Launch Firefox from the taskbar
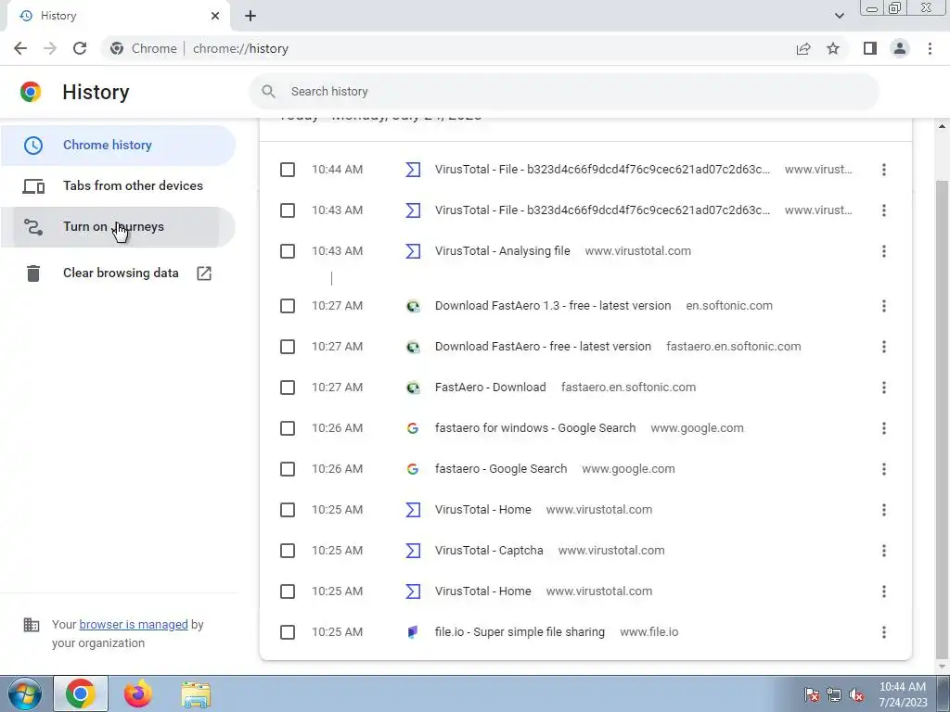 pos(137,693)
